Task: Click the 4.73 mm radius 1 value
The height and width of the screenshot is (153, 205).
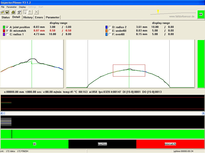Action: click(x=39, y=34)
